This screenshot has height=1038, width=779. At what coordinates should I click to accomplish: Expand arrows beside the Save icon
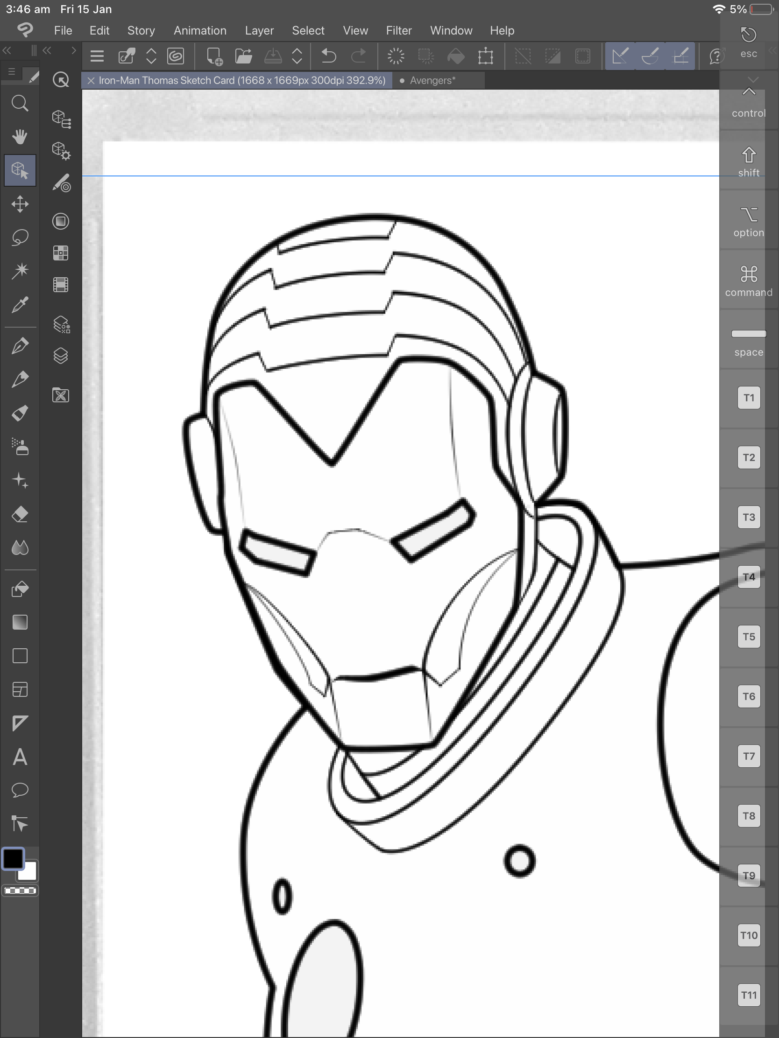297,56
